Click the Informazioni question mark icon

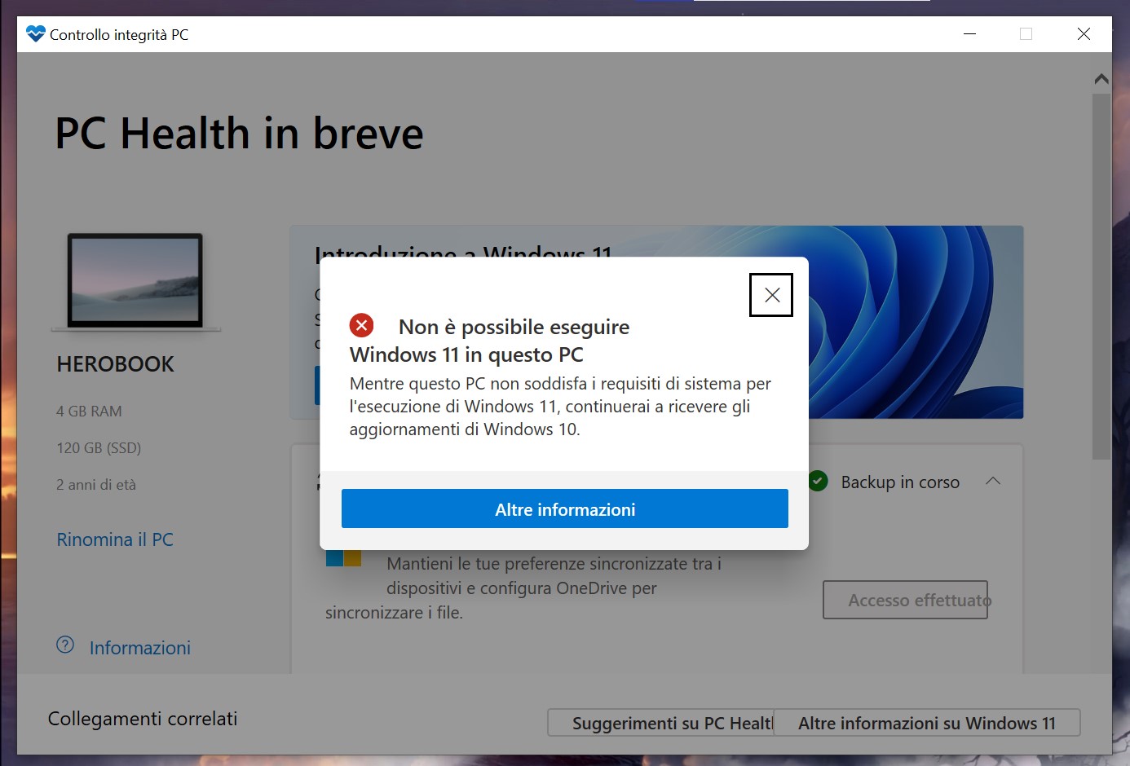pyautogui.click(x=65, y=645)
